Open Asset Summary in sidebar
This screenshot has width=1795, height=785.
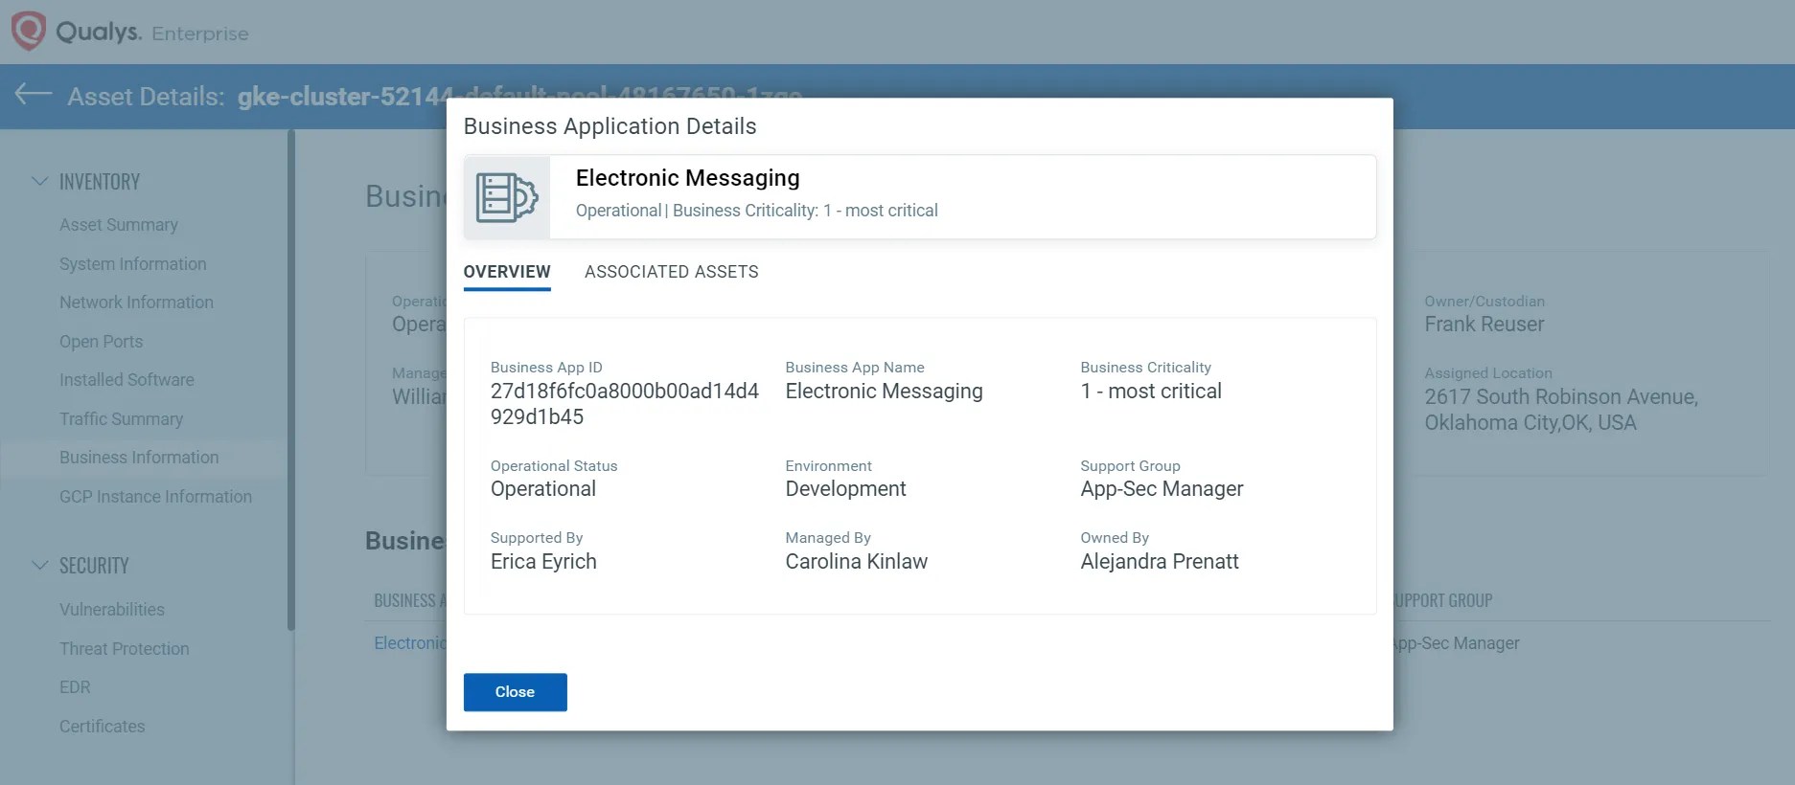click(119, 225)
